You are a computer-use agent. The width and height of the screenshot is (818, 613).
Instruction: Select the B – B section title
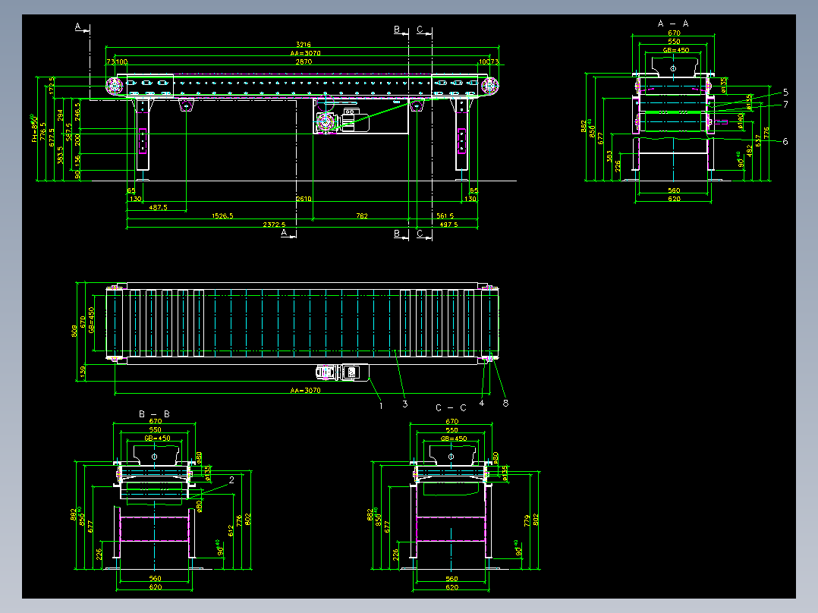(x=154, y=414)
